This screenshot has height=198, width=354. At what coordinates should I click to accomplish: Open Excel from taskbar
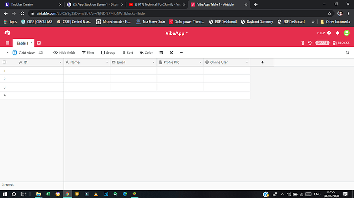point(48,194)
